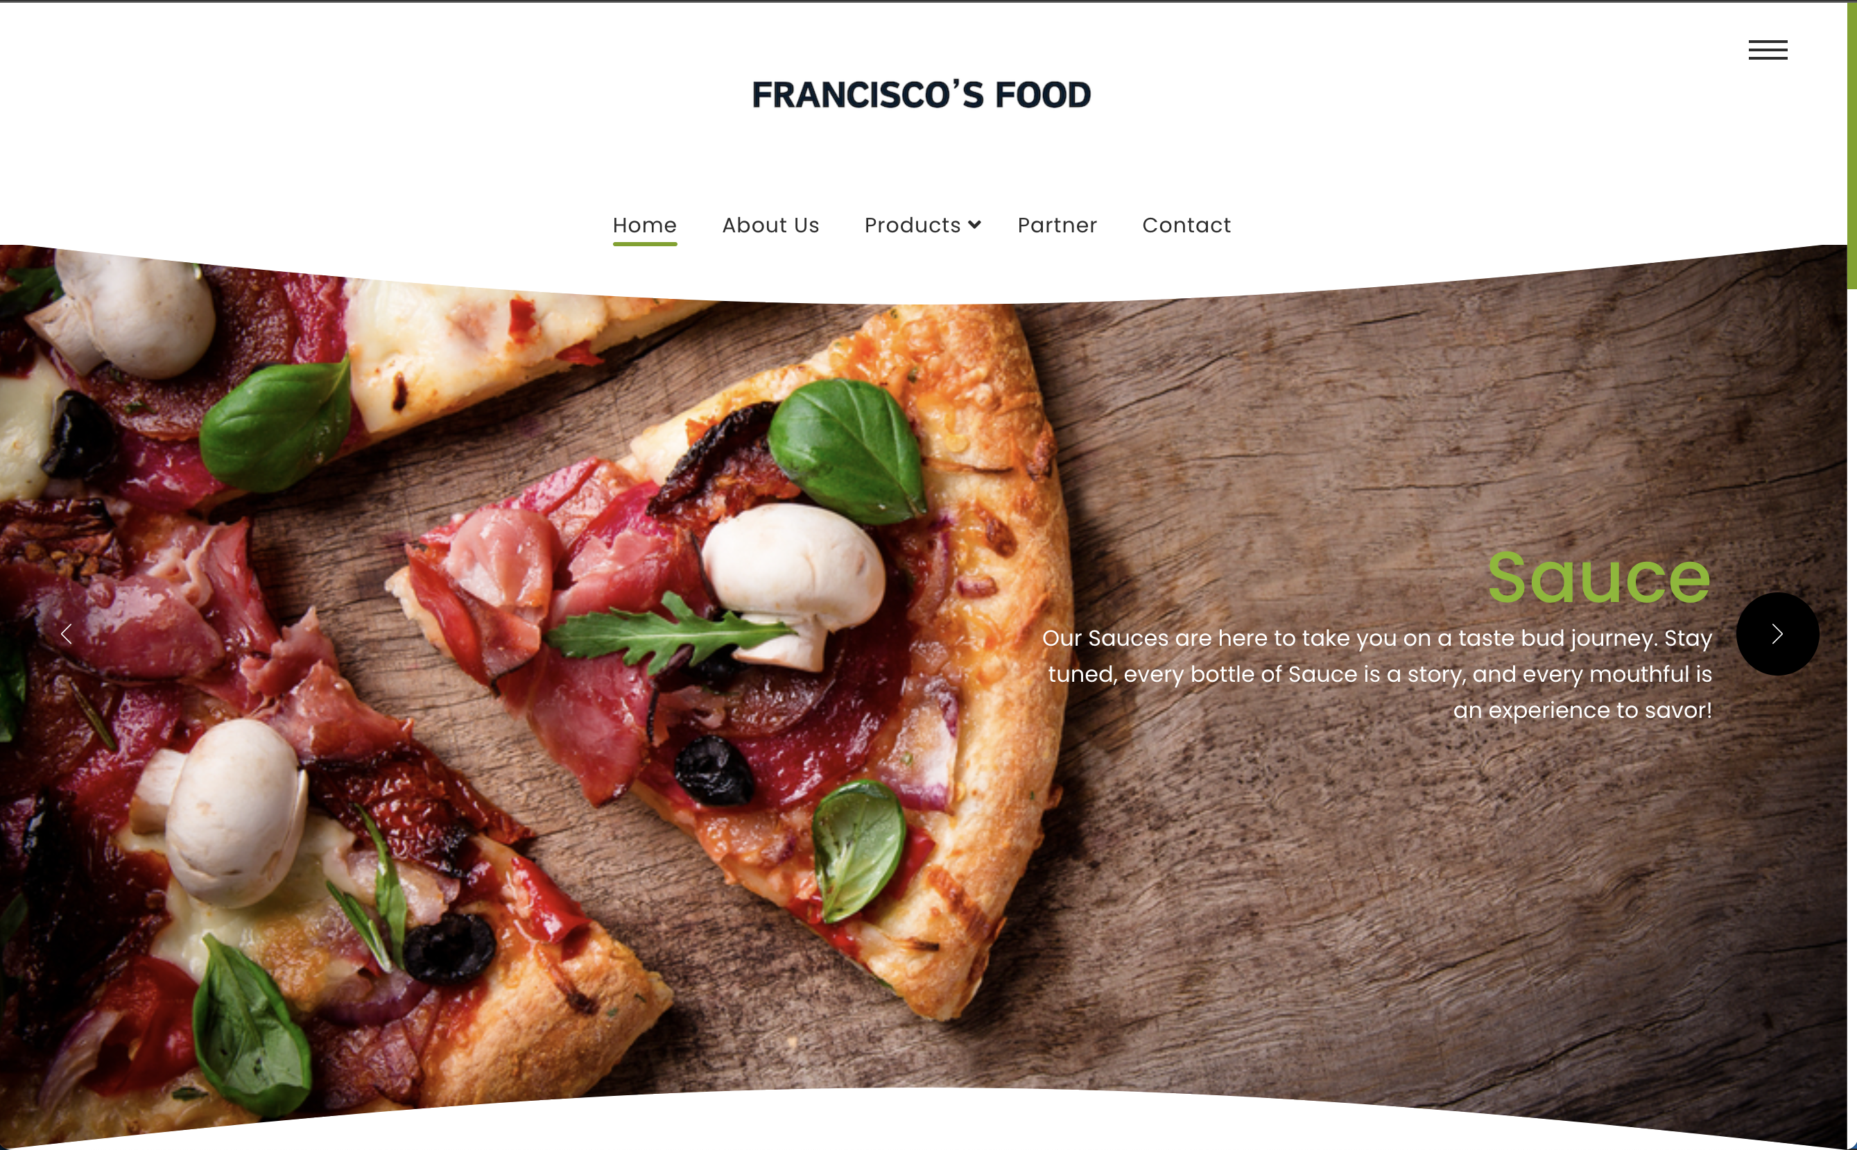
Task: Open the About Us page
Action: point(770,225)
